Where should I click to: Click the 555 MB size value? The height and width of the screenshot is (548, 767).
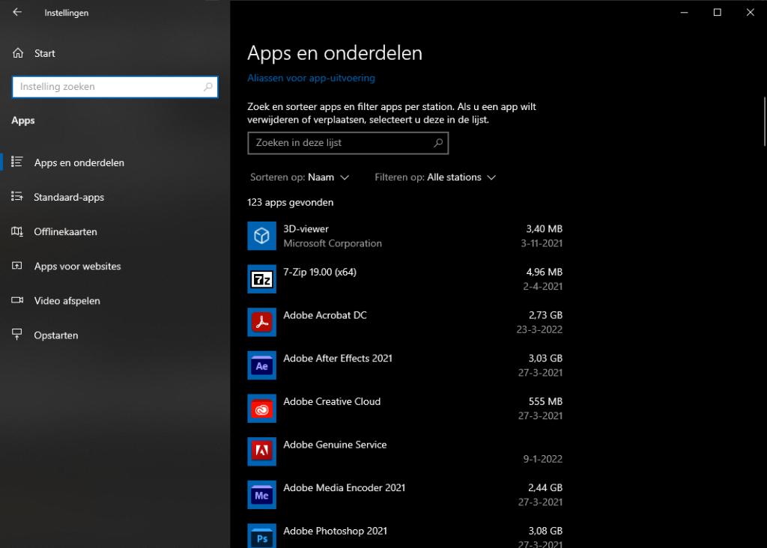[545, 401]
